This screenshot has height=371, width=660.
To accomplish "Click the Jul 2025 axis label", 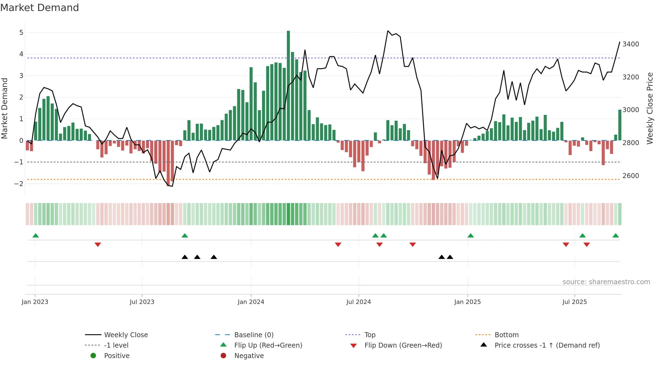I will (574, 302).
